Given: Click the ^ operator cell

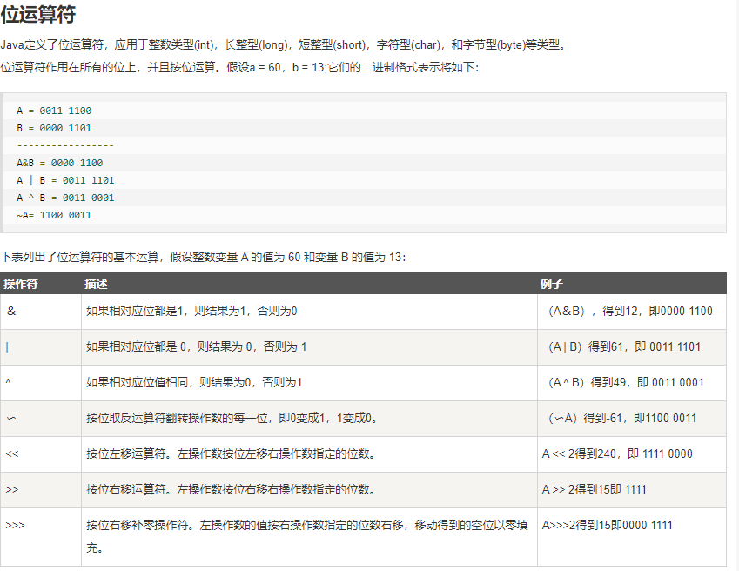Looking at the screenshot, I should [x=41, y=383].
